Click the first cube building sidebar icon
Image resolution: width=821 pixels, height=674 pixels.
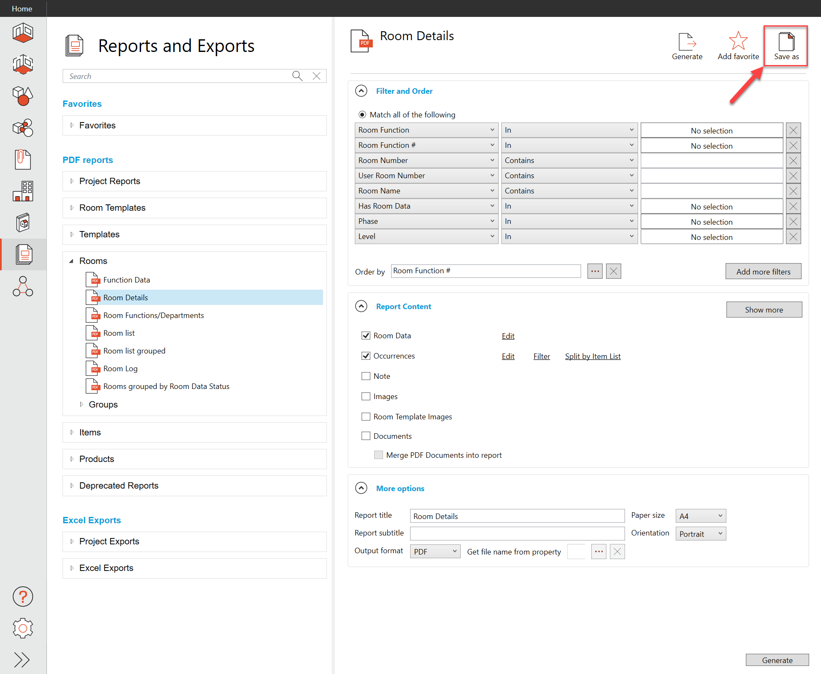(x=23, y=33)
